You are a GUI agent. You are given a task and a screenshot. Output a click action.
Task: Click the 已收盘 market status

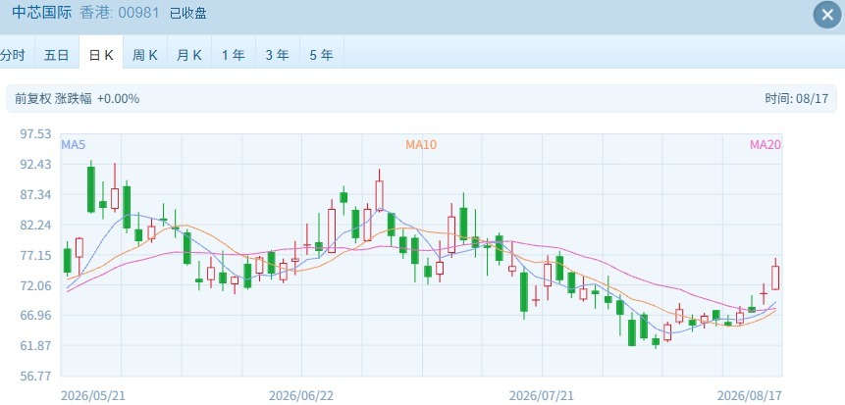click(188, 13)
